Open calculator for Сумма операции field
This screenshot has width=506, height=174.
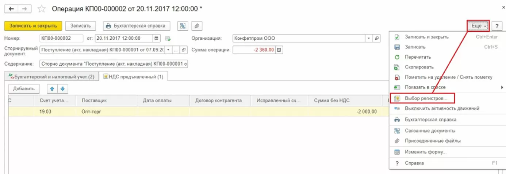click(279, 50)
